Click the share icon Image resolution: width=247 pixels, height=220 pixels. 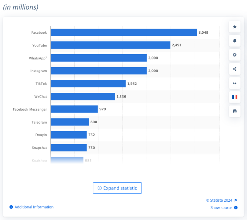tap(235, 69)
